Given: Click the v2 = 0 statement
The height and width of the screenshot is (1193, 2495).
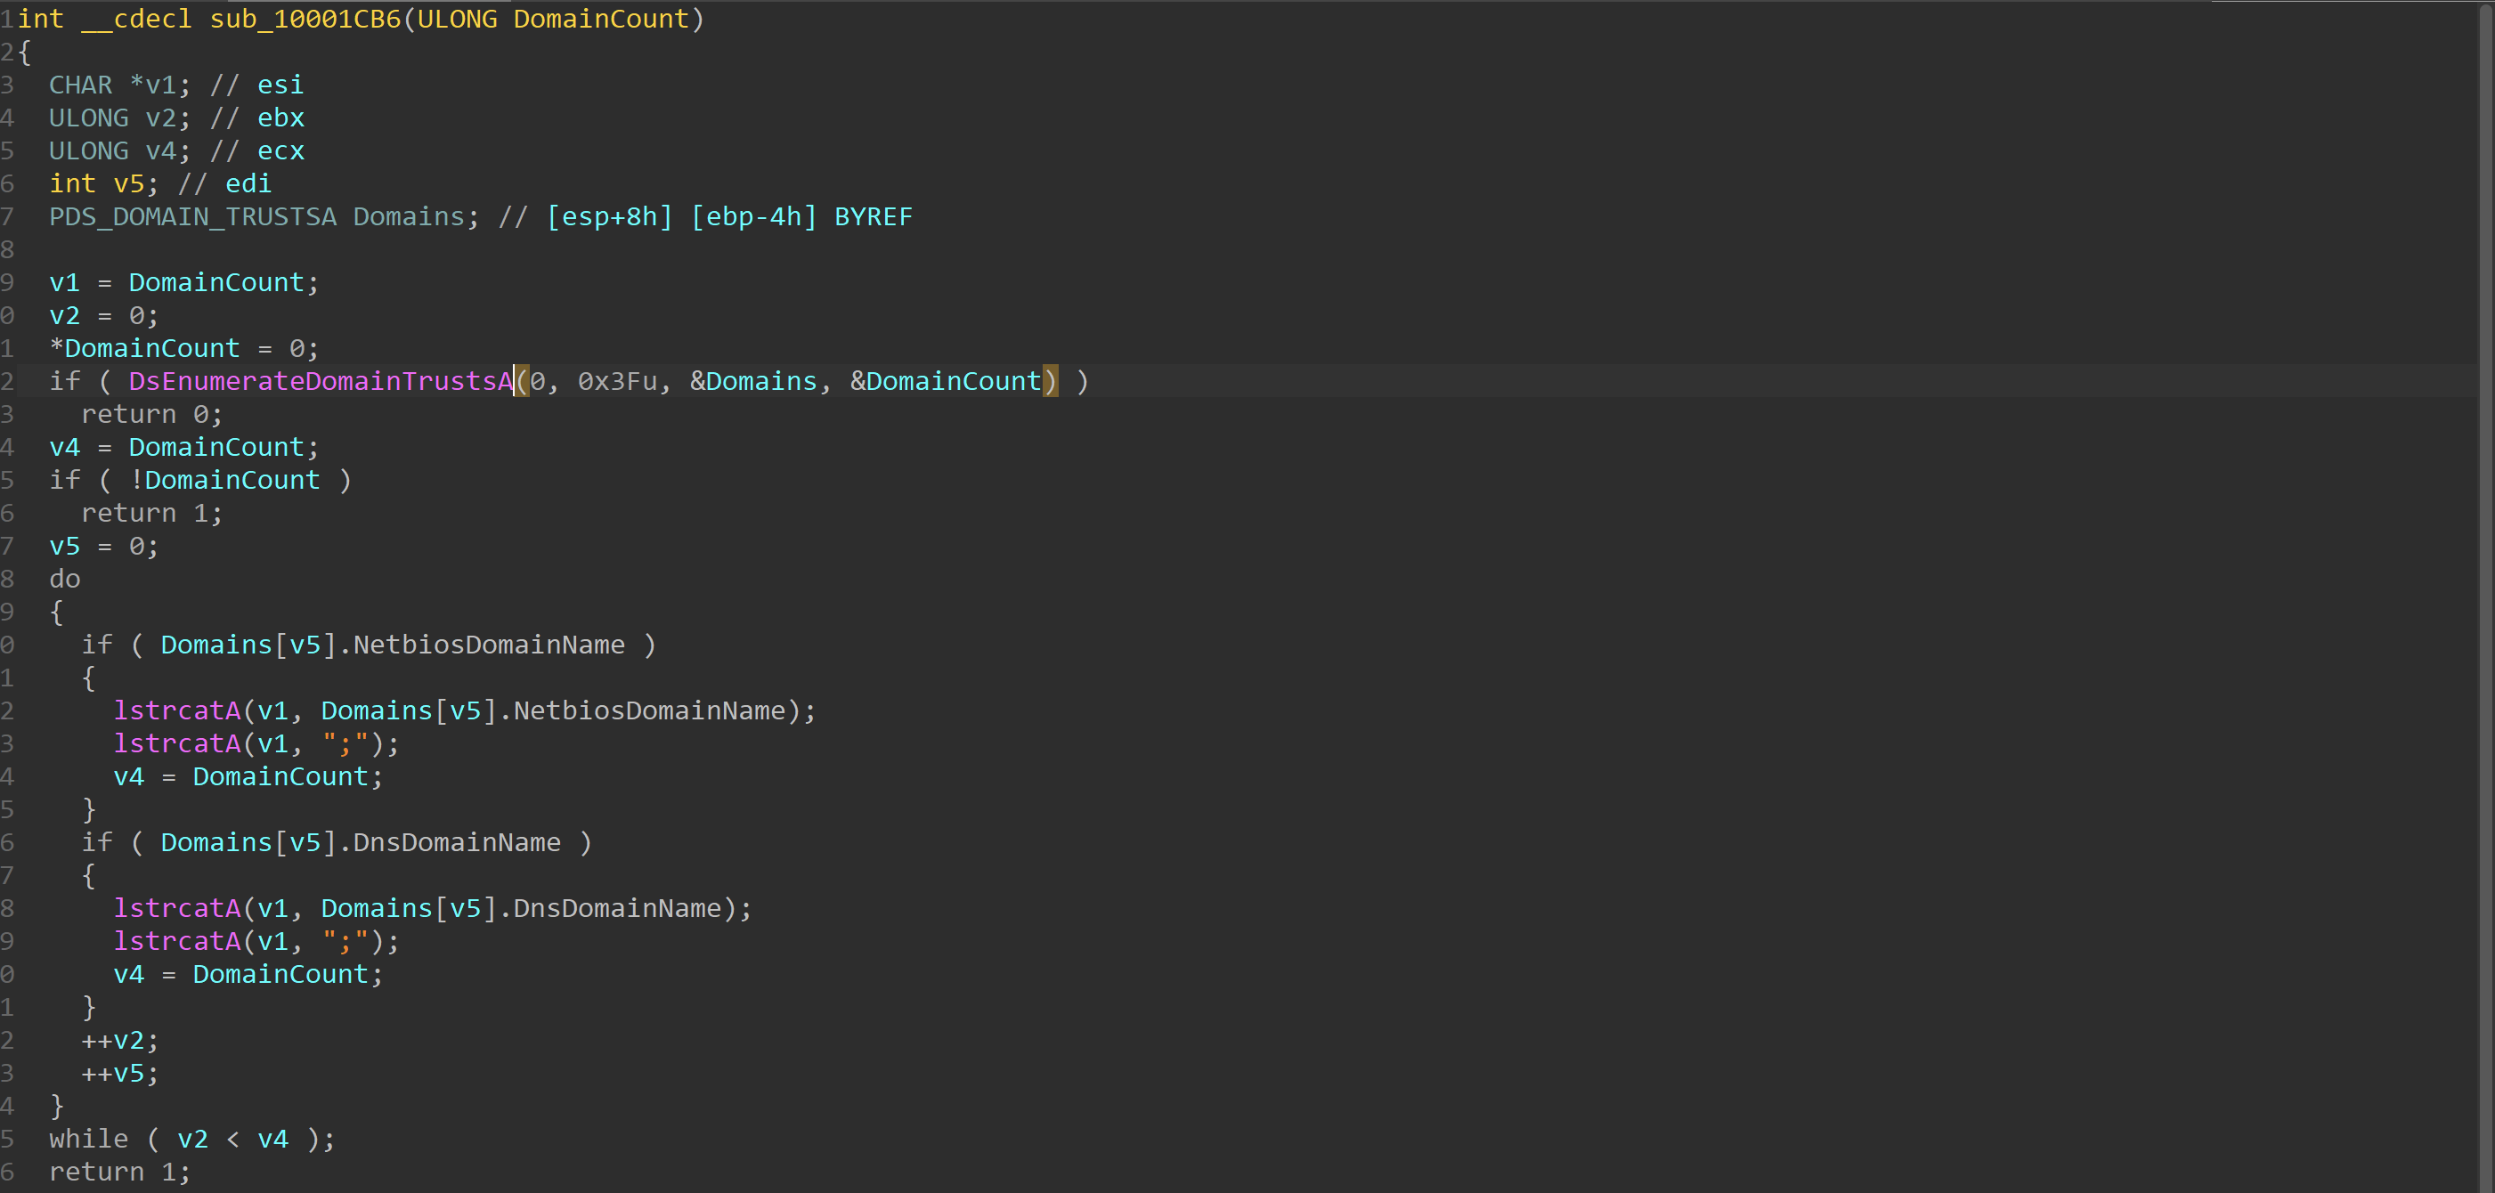Looking at the screenshot, I should coord(103,316).
